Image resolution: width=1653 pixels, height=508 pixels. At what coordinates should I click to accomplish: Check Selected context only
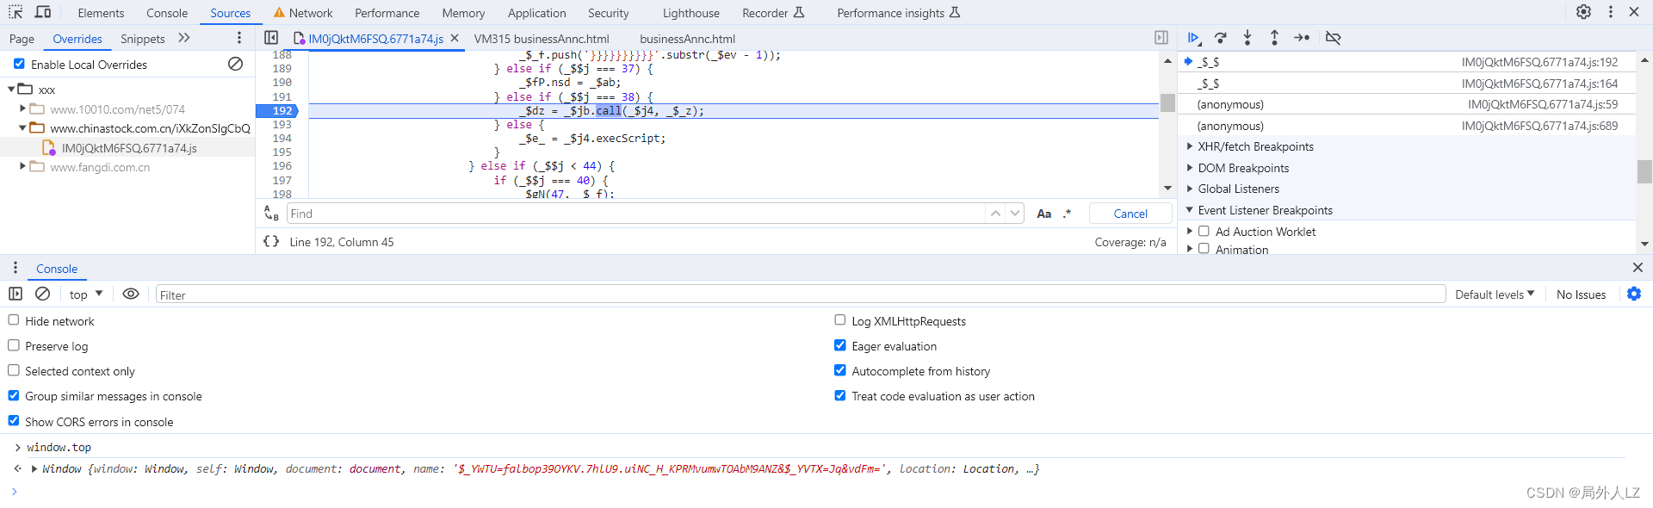pos(14,370)
